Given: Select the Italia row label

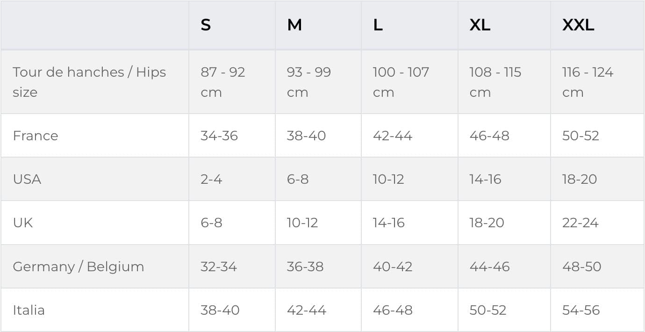Looking at the screenshot, I should point(29,310).
